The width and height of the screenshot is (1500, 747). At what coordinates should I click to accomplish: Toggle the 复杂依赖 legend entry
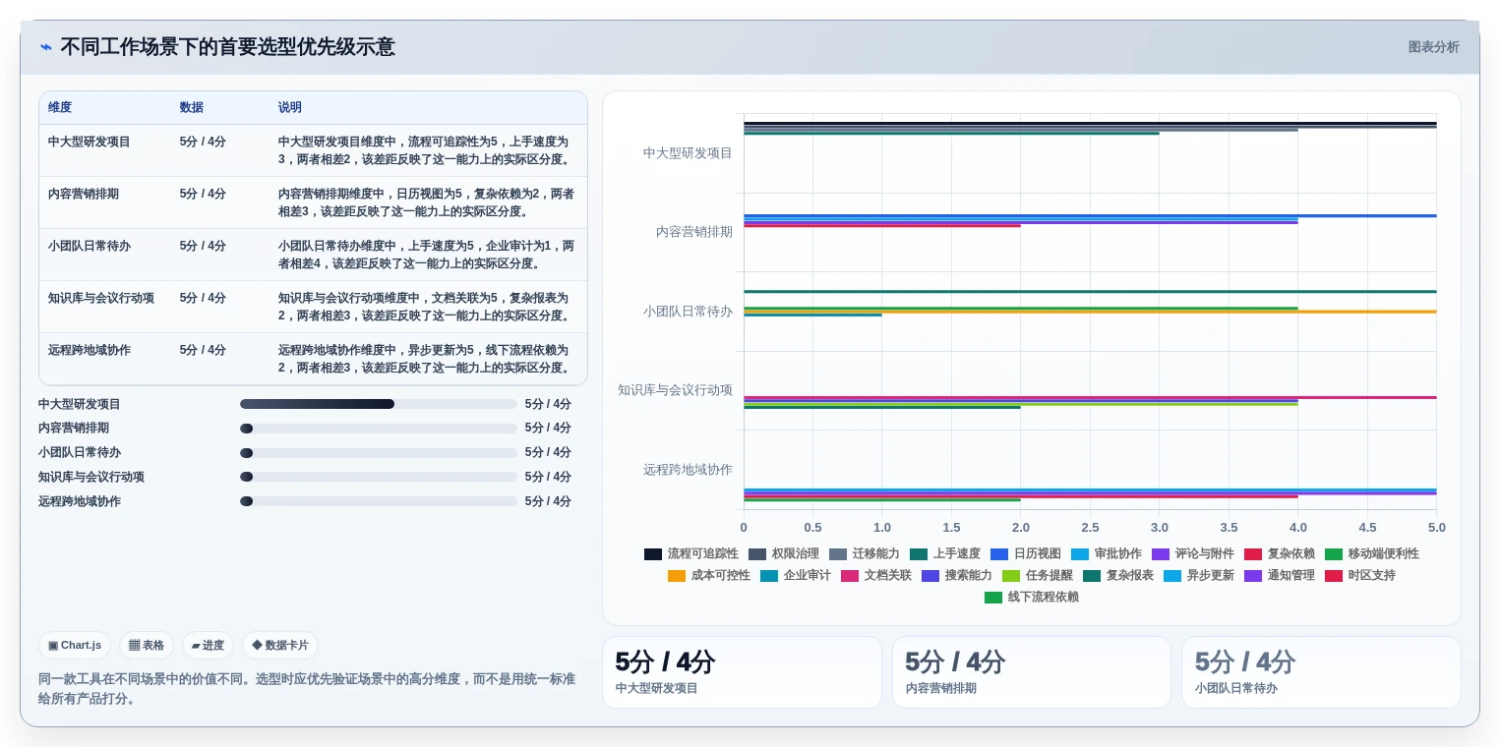coord(1280,554)
